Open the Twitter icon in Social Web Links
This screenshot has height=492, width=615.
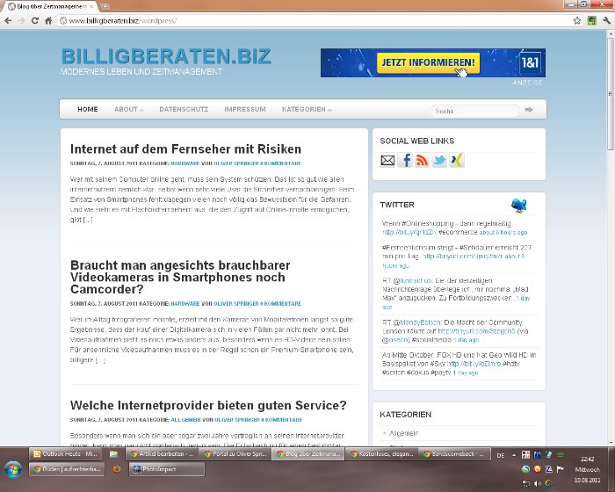[x=439, y=160]
